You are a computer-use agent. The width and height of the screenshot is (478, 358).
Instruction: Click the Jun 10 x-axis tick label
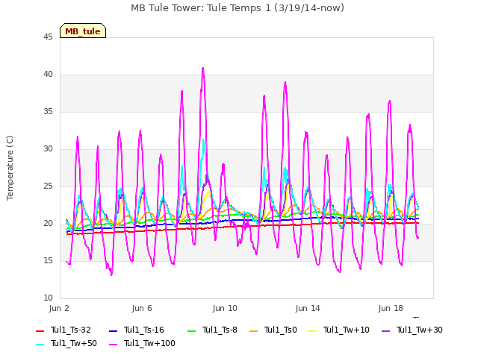225,308
